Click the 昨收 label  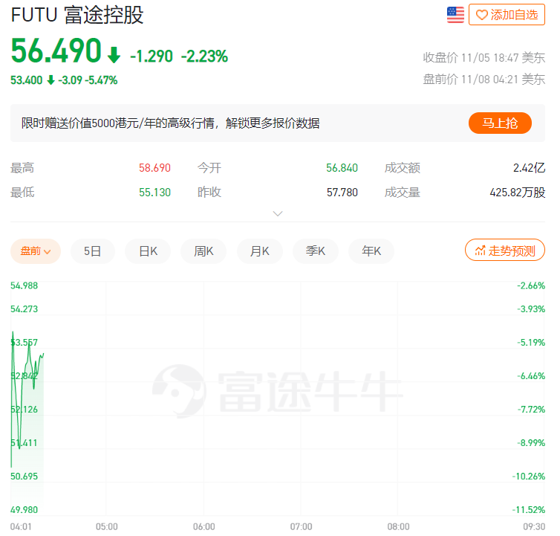tap(209, 193)
